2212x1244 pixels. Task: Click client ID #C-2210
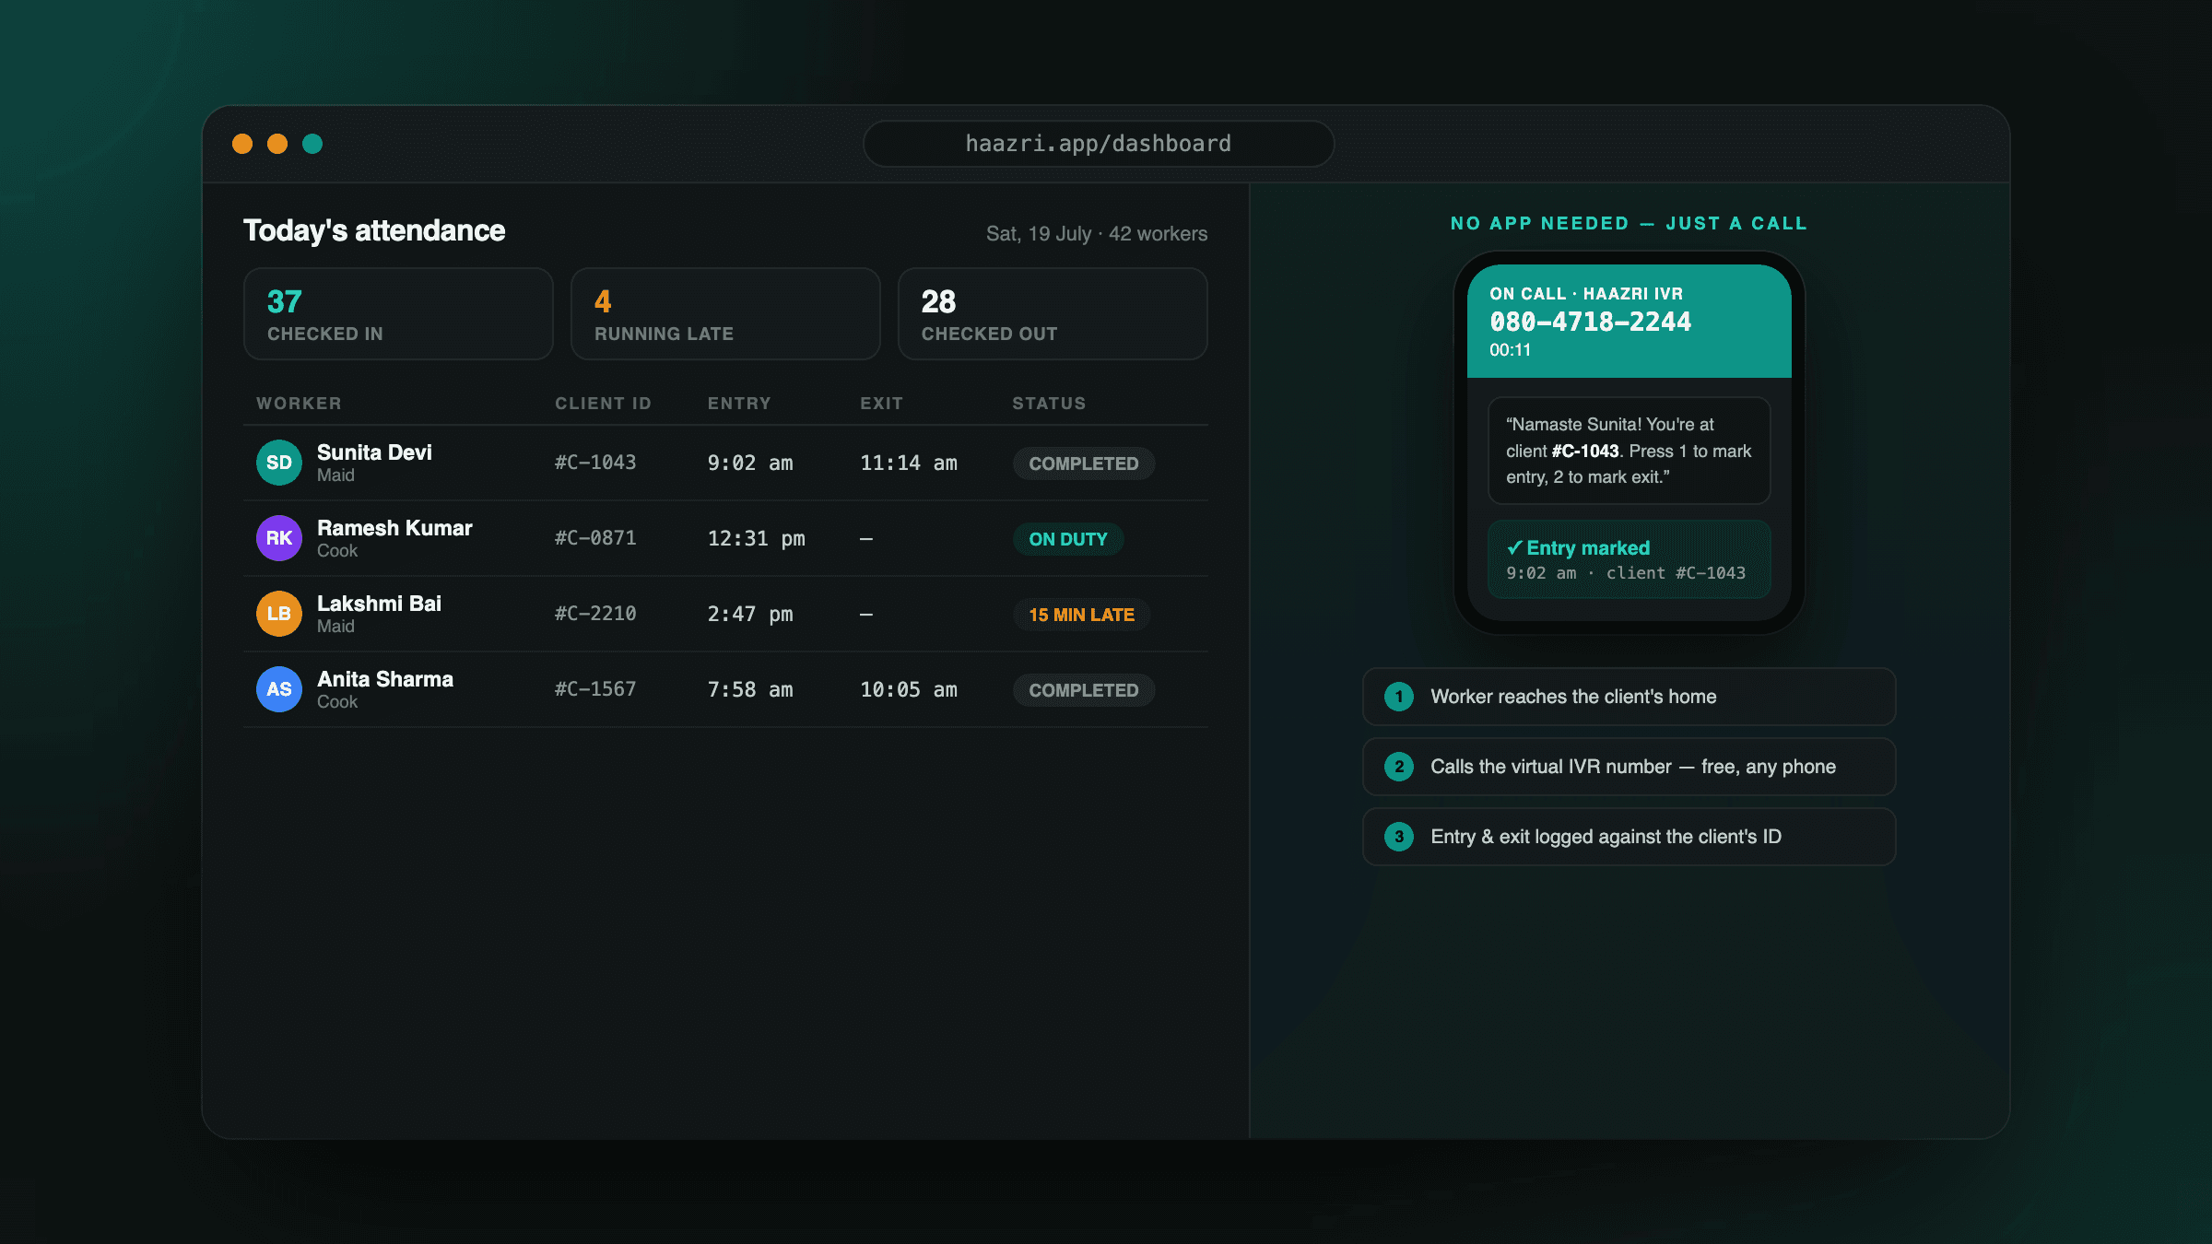pos(595,614)
